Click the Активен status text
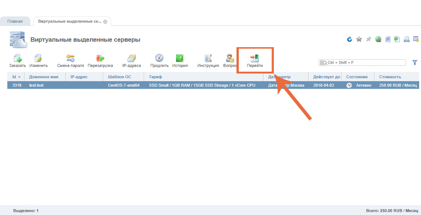Viewport: 421px width, 215px height. (364, 86)
